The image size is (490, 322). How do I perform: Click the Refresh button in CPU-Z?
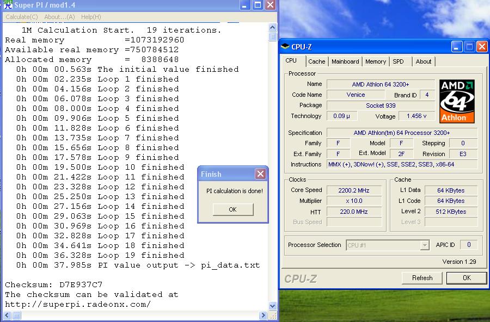click(x=422, y=277)
